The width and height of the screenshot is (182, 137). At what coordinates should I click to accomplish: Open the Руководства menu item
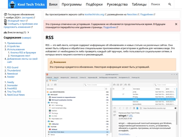[117, 4]
